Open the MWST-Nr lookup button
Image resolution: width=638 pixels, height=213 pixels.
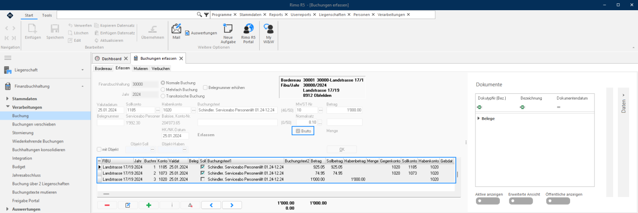click(321, 110)
